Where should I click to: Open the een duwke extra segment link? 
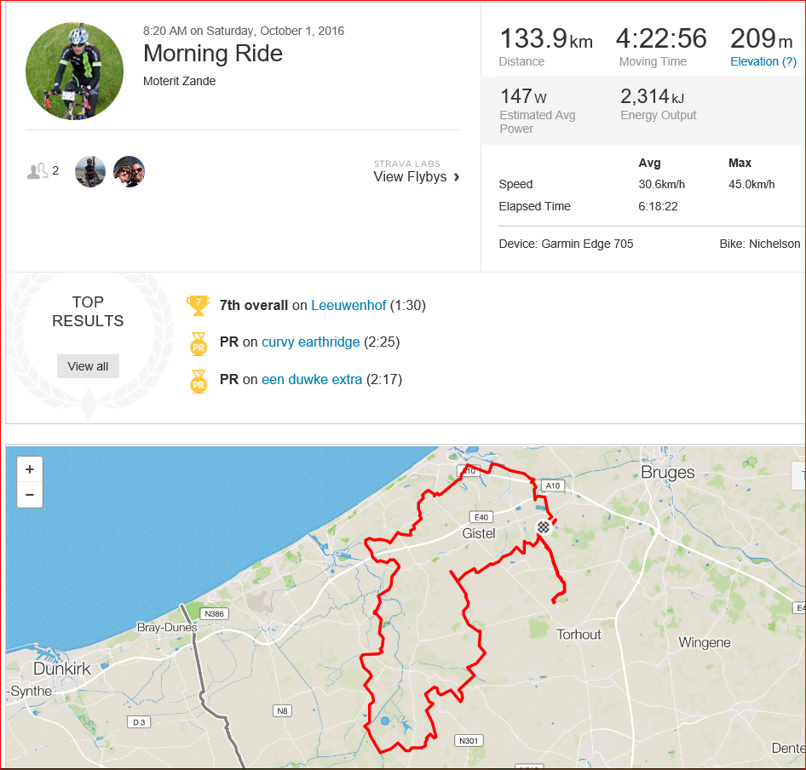pos(312,379)
